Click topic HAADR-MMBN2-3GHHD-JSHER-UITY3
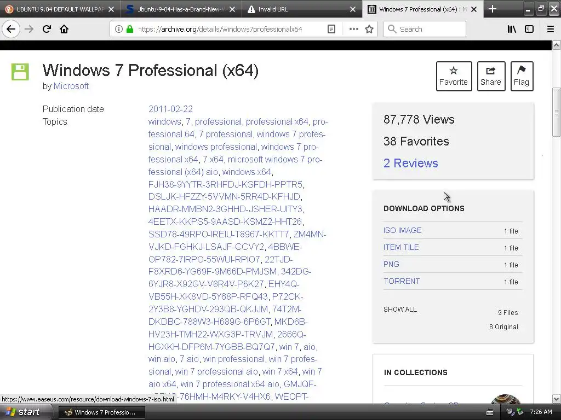 click(x=225, y=209)
